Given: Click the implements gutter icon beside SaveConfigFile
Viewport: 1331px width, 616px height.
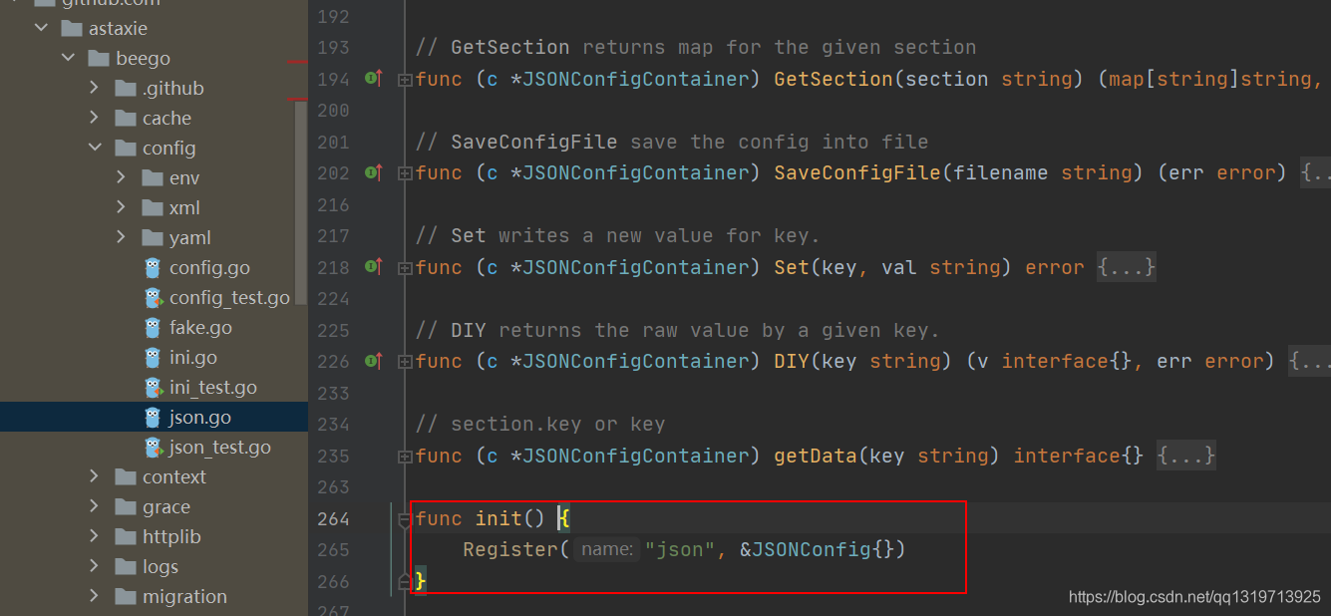Looking at the screenshot, I should (373, 172).
